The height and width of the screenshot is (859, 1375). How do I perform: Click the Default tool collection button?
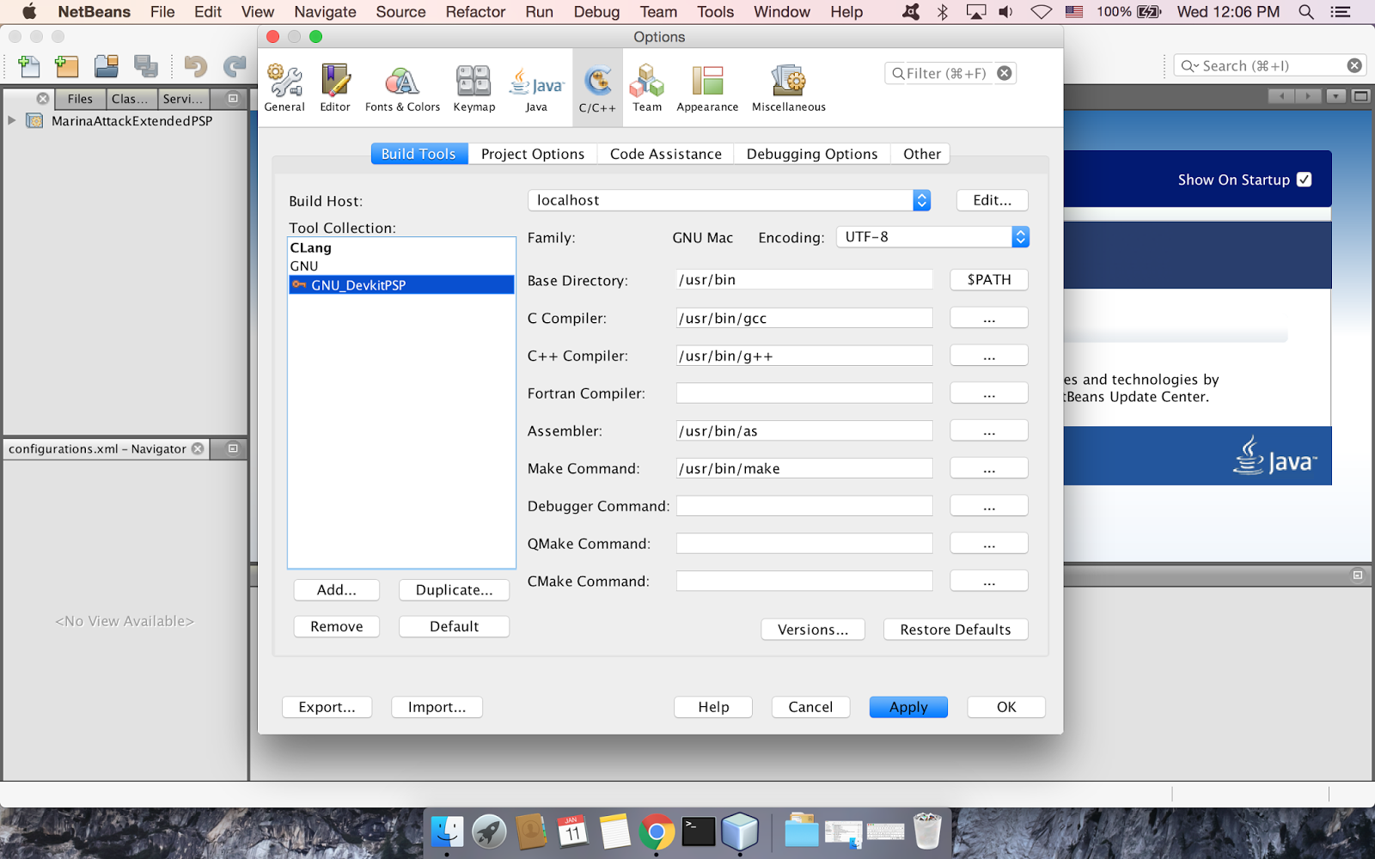[x=455, y=627]
